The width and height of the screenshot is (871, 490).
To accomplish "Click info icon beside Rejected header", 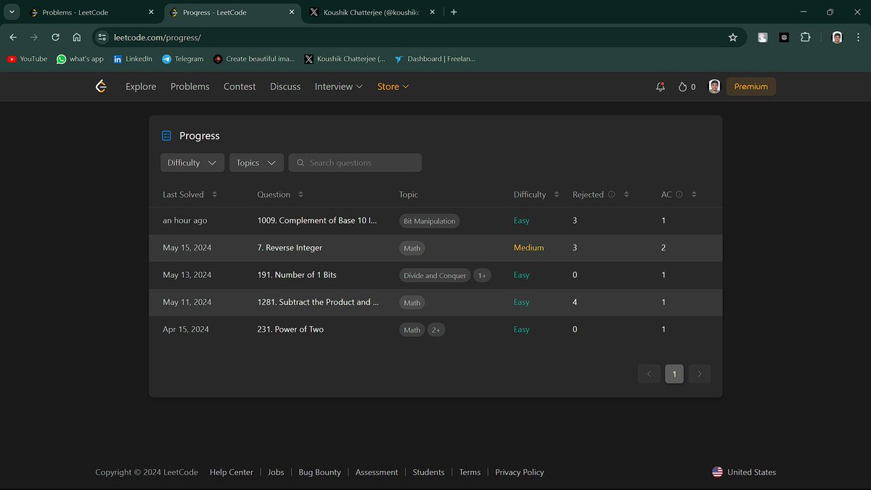I will (x=612, y=195).
